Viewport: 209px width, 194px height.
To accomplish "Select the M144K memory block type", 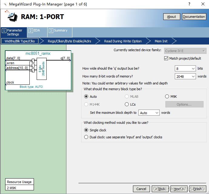I will click(86, 104).
